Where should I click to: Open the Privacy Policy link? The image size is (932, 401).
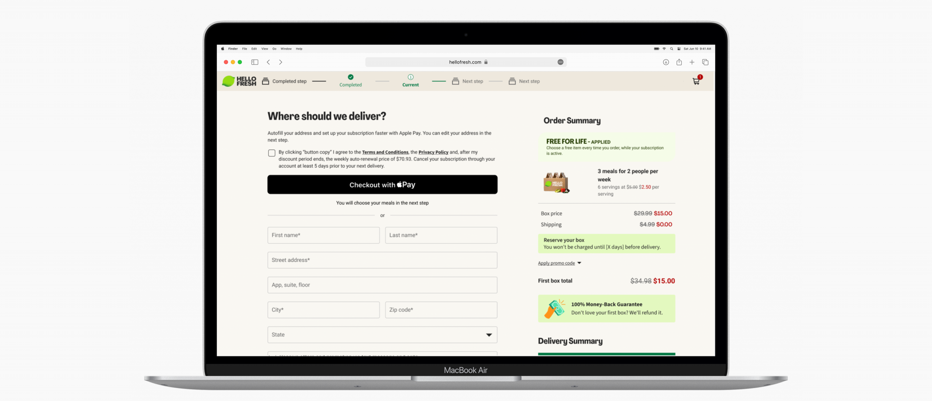[x=433, y=152]
